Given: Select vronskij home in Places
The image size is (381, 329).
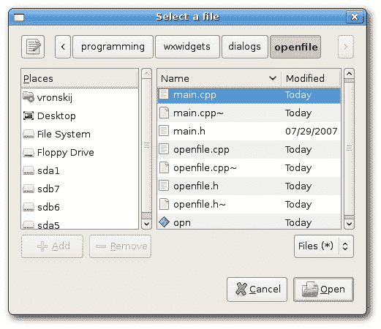Looking at the screenshot, I should coord(80,97).
